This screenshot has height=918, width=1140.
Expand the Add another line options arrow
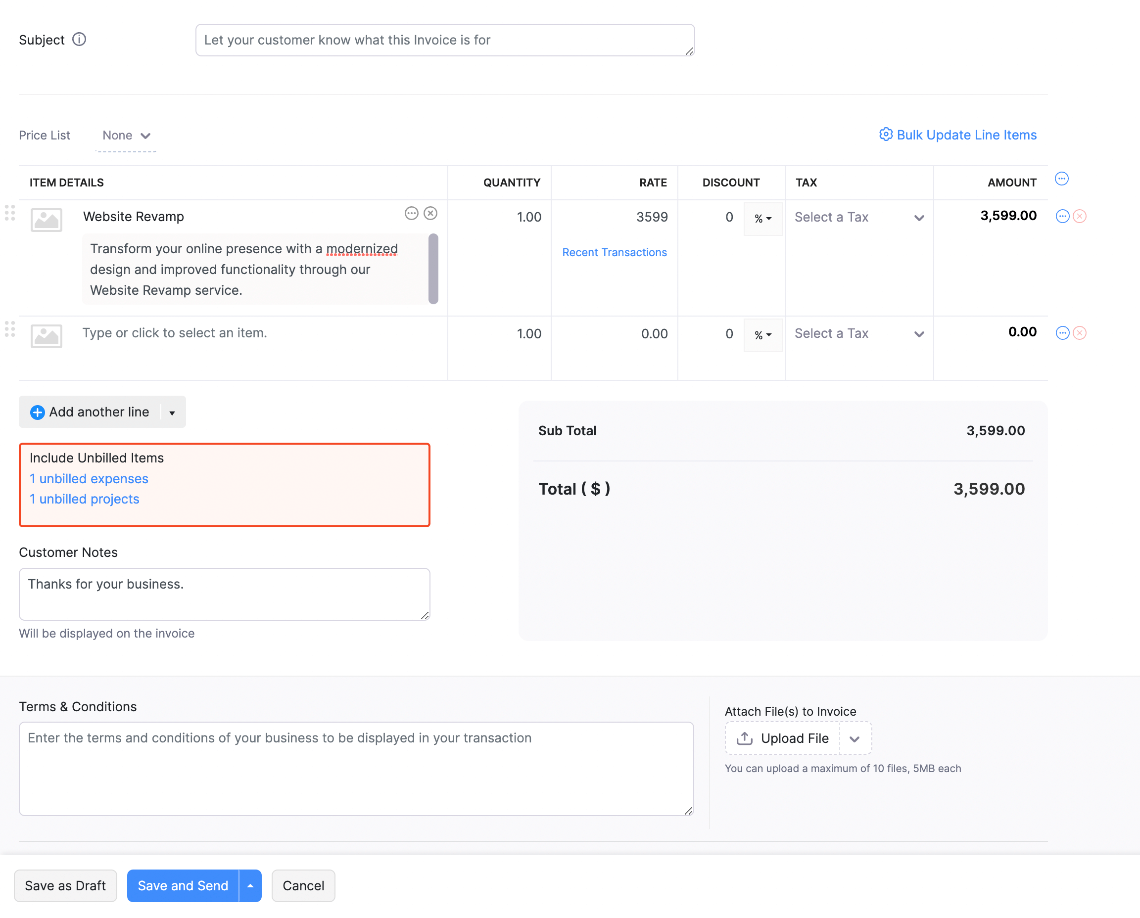172,412
